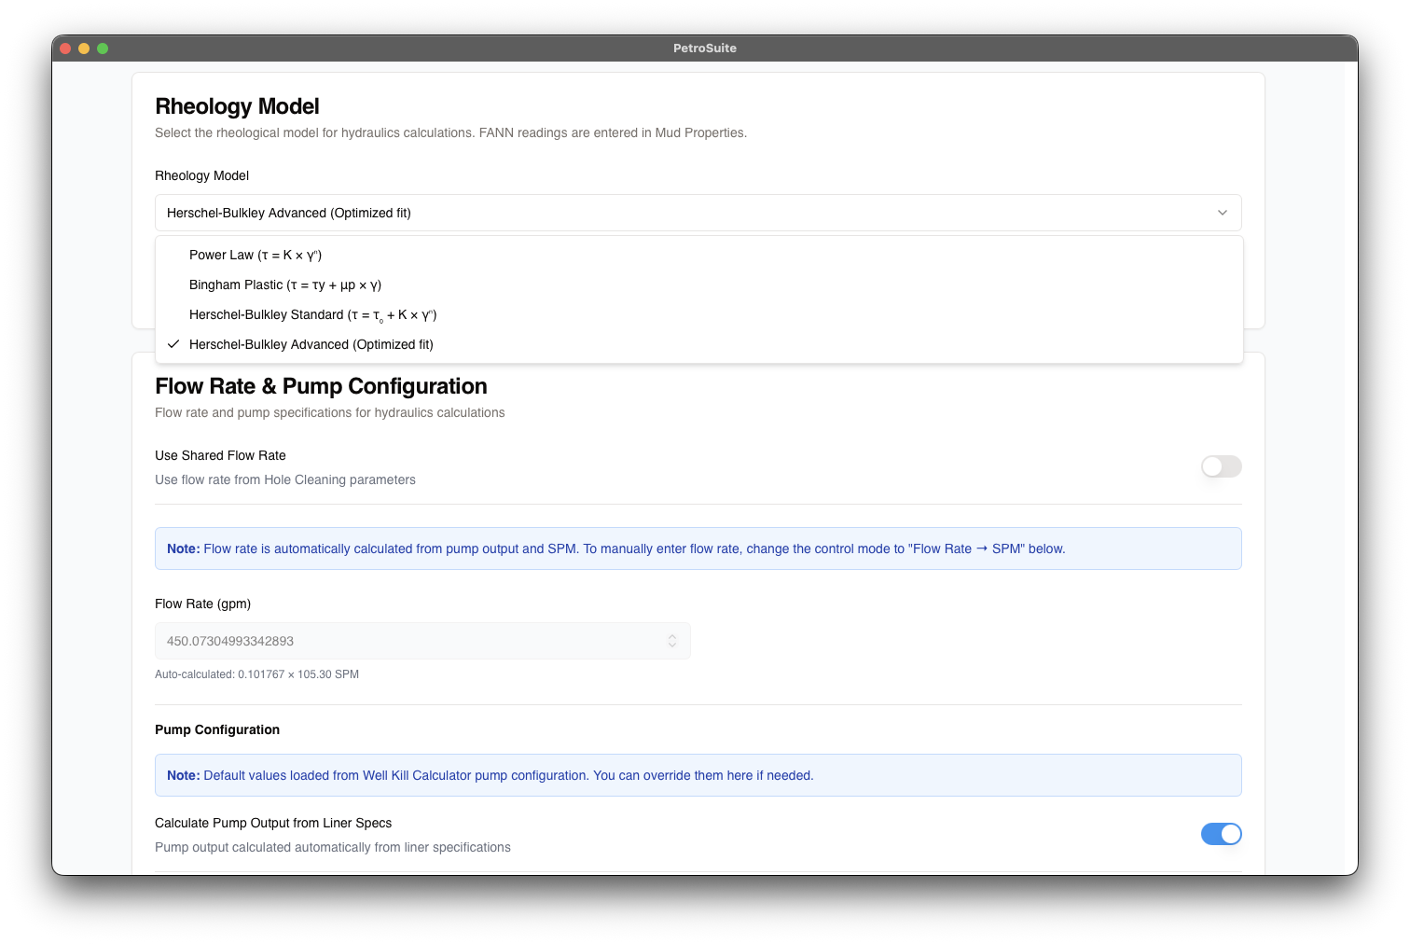
Task: Select "Power Law" rheology model
Action: tap(255, 255)
